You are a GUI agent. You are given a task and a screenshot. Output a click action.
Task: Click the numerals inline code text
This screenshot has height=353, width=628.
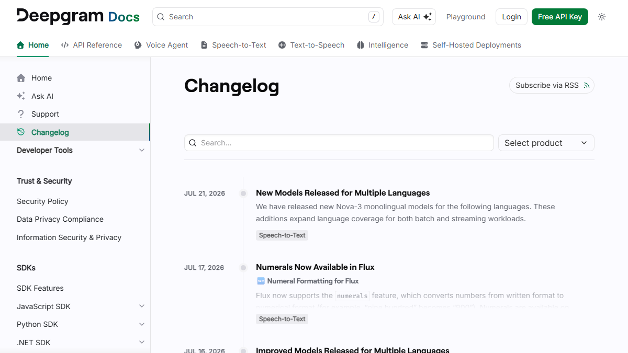coord(352,295)
